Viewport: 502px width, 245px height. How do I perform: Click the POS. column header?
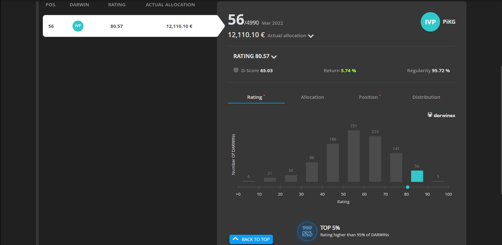point(51,5)
